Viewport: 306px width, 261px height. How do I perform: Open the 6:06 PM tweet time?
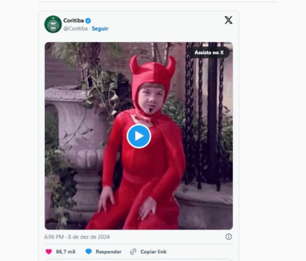[x=54, y=237]
